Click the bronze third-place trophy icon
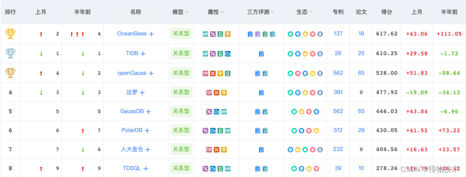Screen dimensions: 466x177 point(10,73)
